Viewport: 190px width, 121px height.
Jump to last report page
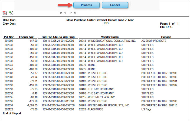tap(75, 13)
